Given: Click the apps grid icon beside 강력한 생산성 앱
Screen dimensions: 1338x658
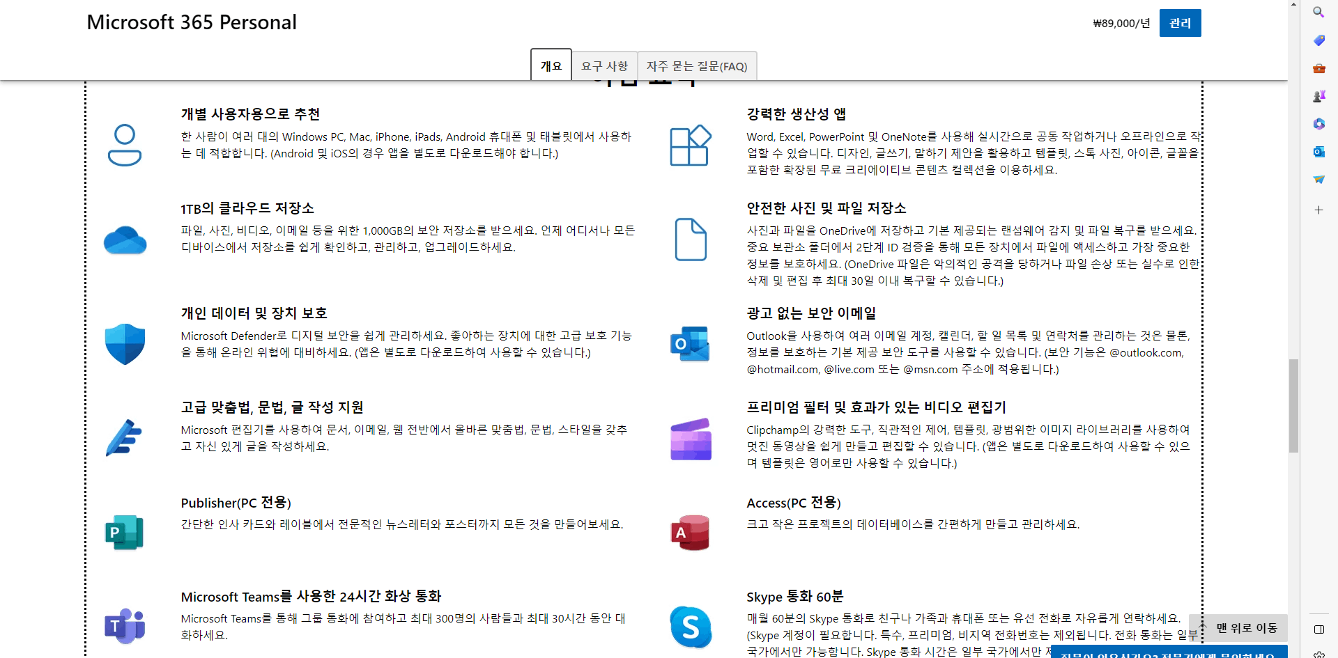Looking at the screenshot, I should click(x=691, y=146).
